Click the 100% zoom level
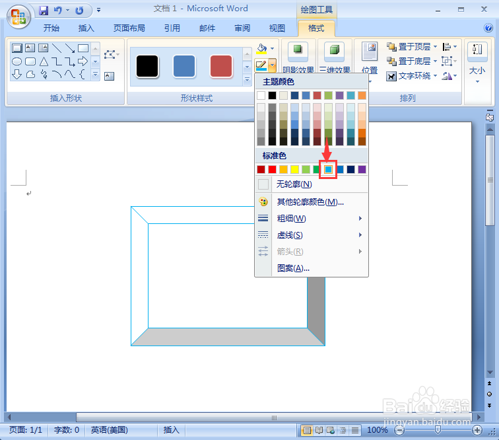Screen dimensions: 499x440 [377, 430]
